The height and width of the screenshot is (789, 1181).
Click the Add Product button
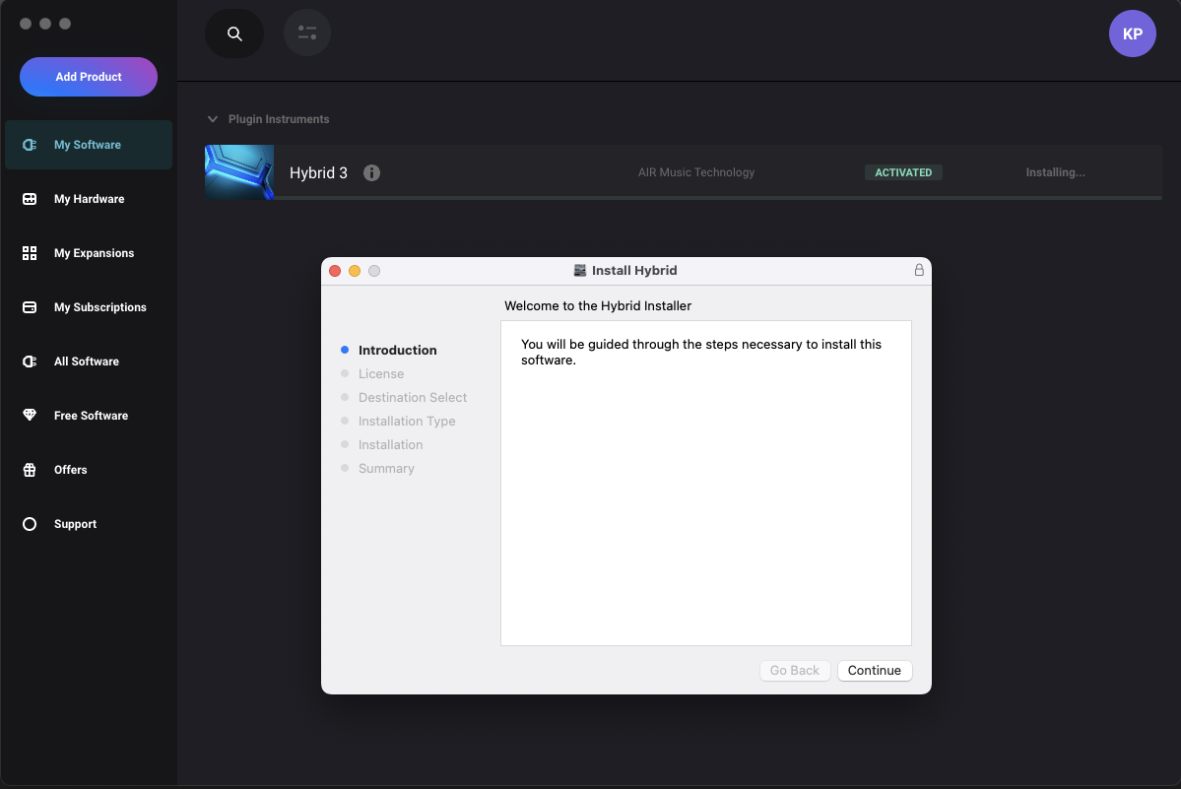click(x=88, y=77)
